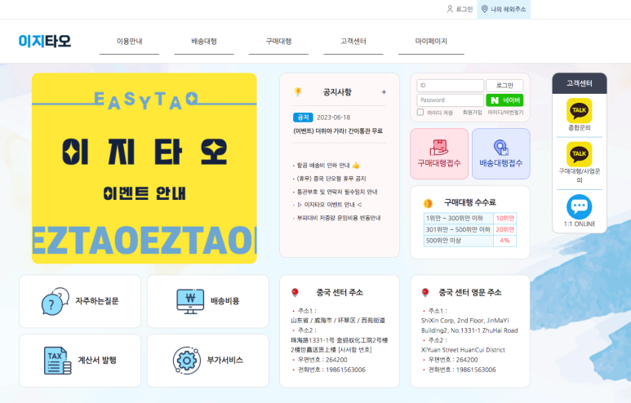Image resolution: width=631 pixels, height=403 pixels.
Task: Open notice 부피대비 저중량 운임비용 변동안내
Action: [x=337, y=218]
